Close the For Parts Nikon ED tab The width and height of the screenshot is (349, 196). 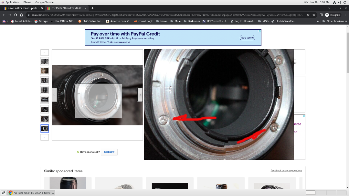point(85,8)
